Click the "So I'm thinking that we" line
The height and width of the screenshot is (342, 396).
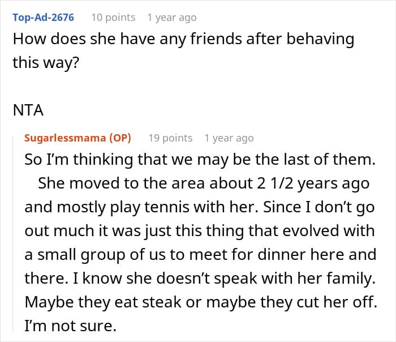(x=200, y=160)
